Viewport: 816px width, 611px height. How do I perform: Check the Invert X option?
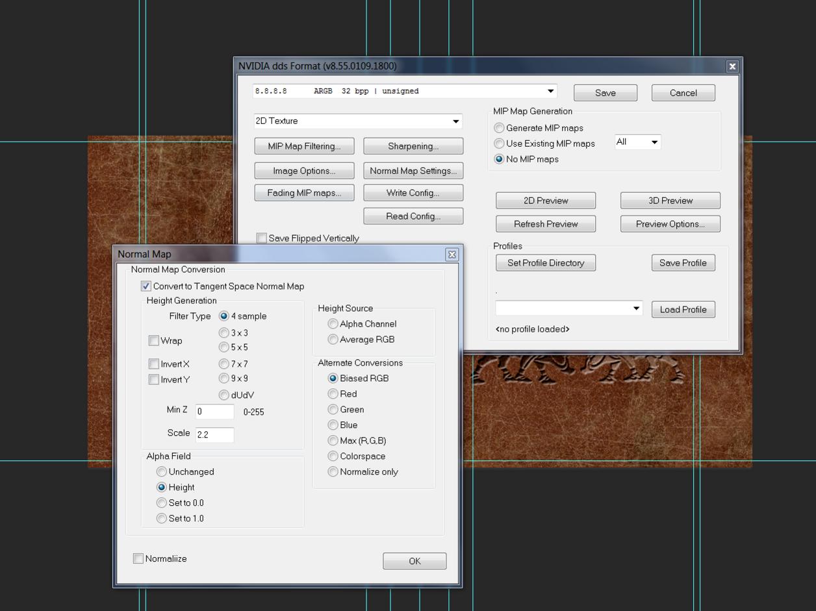click(154, 364)
